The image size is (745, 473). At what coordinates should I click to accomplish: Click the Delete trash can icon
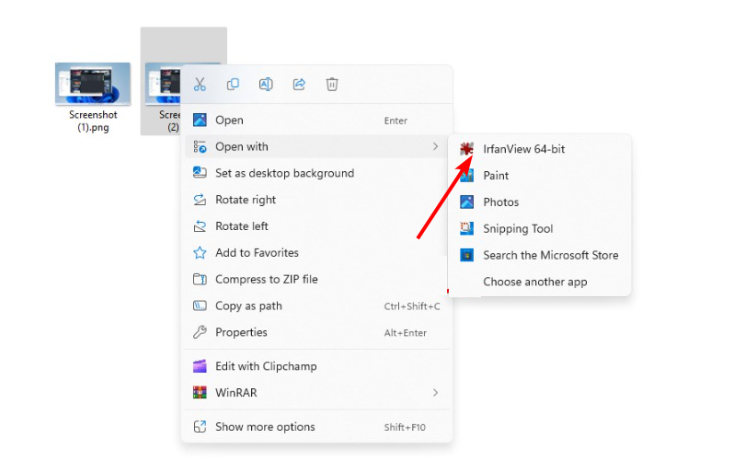point(332,85)
